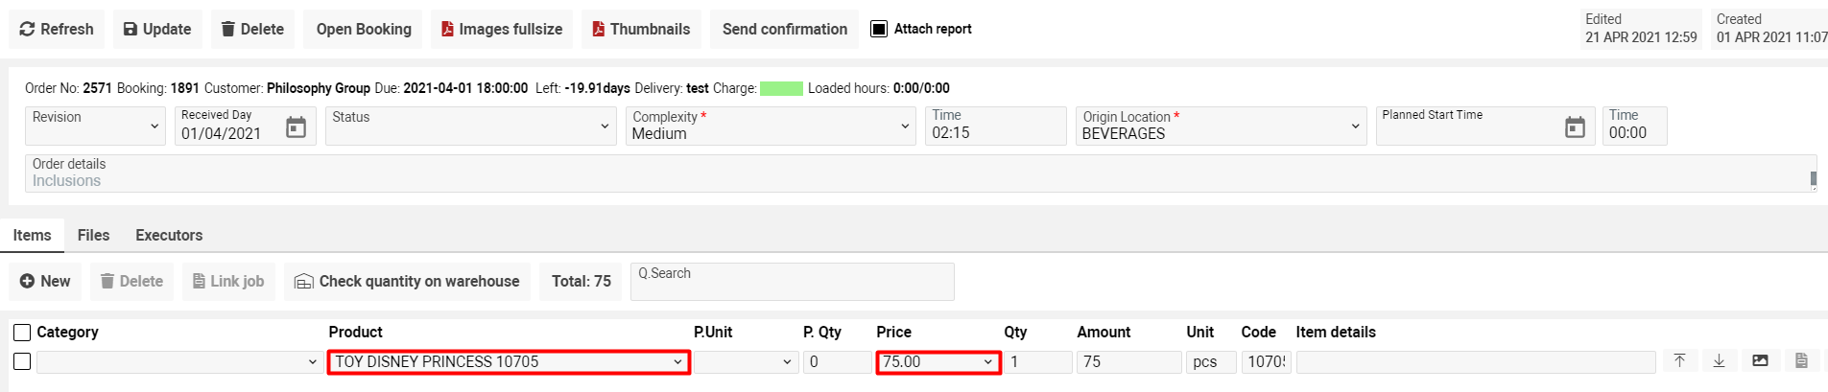
Task: Expand the Complexity dropdown showing Medium
Action: click(x=905, y=127)
